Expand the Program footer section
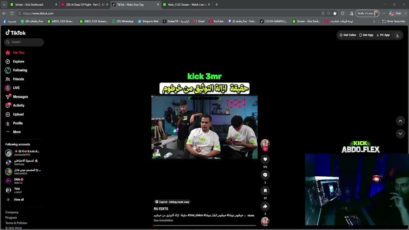The height and width of the screenshot is (230, 409). pyautogui.click(x=11, y=218)
